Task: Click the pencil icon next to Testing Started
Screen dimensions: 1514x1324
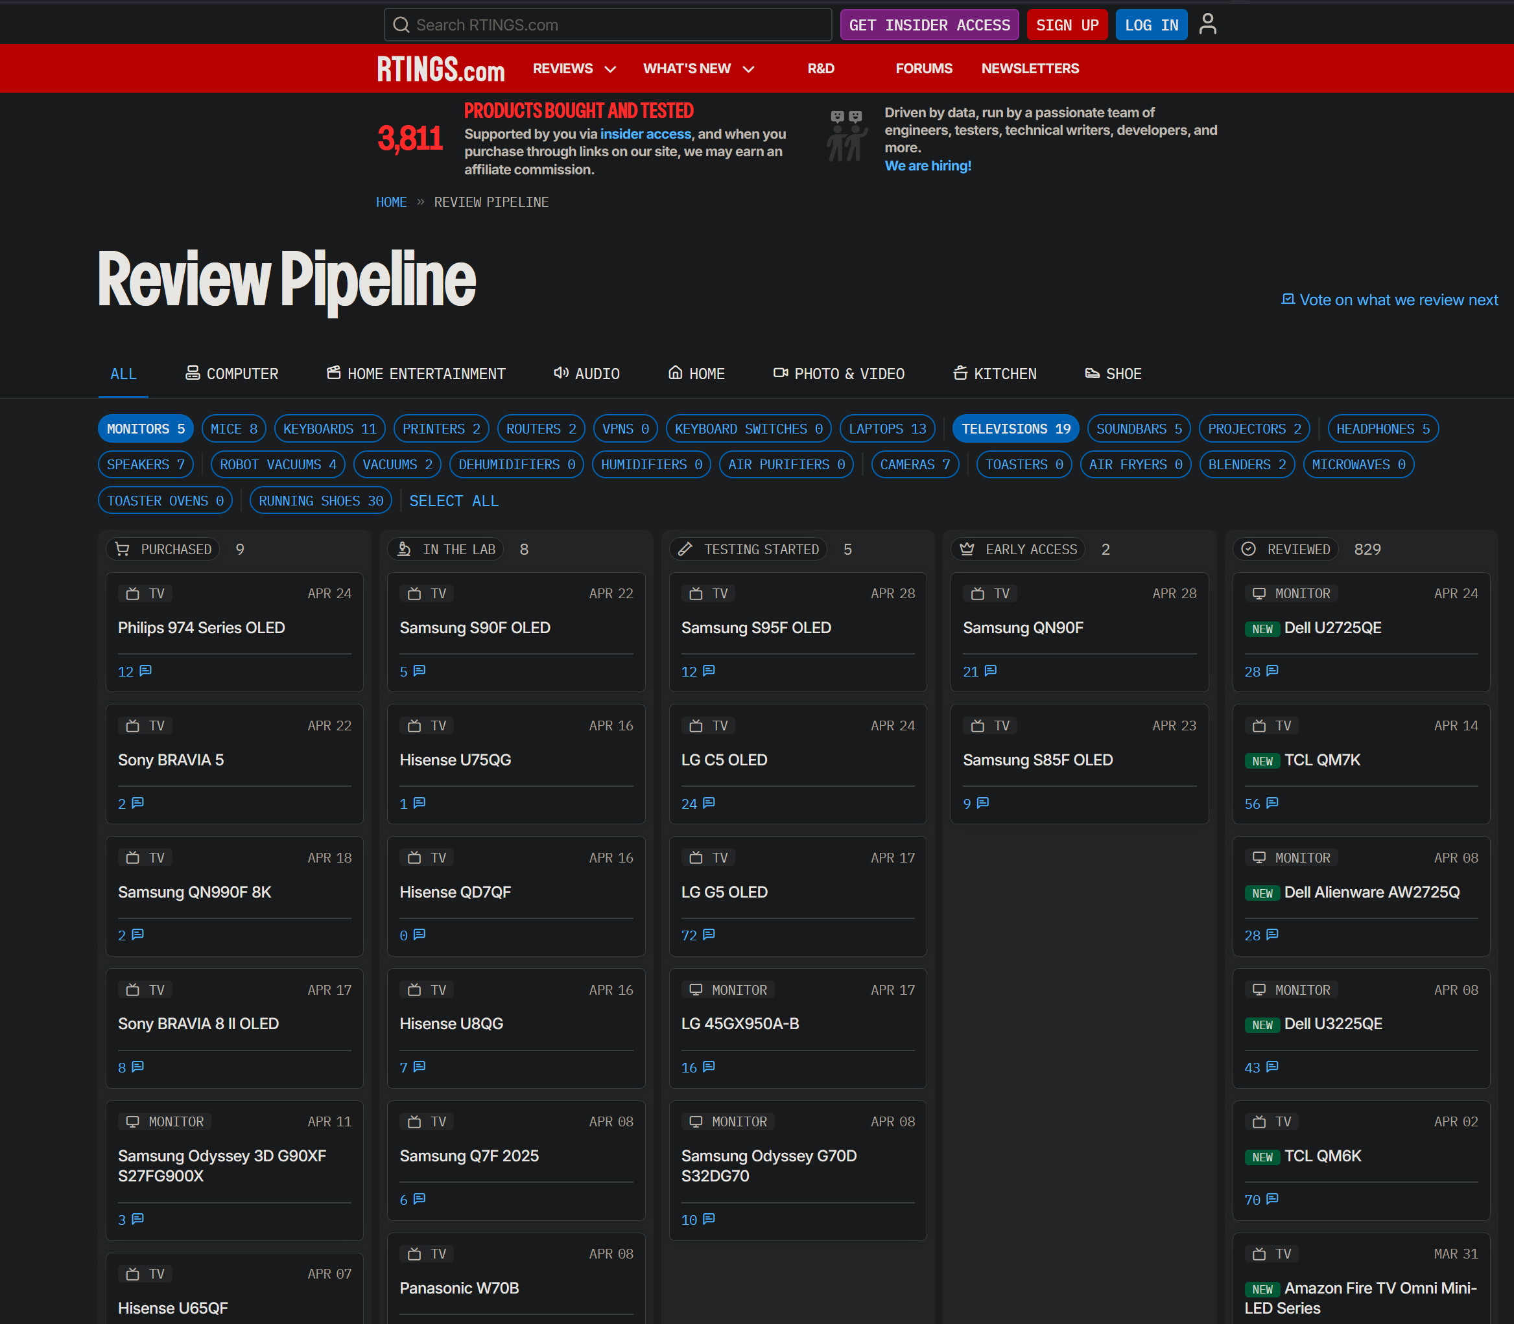Action: click(x=687, y=549)
